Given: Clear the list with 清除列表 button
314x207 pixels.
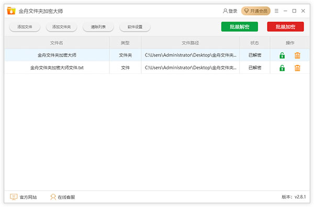Looking at the screenshot, I should click(x=98, y=27).
